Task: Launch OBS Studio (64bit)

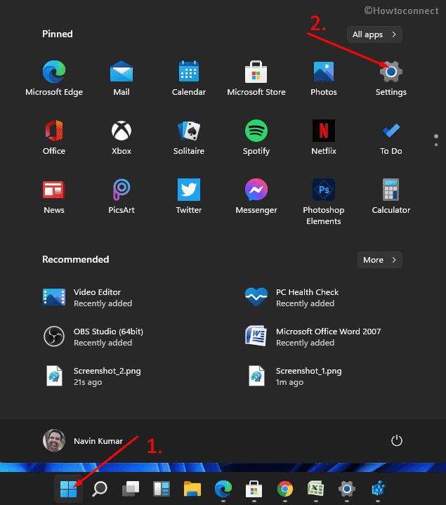Action: click(93, 337)
